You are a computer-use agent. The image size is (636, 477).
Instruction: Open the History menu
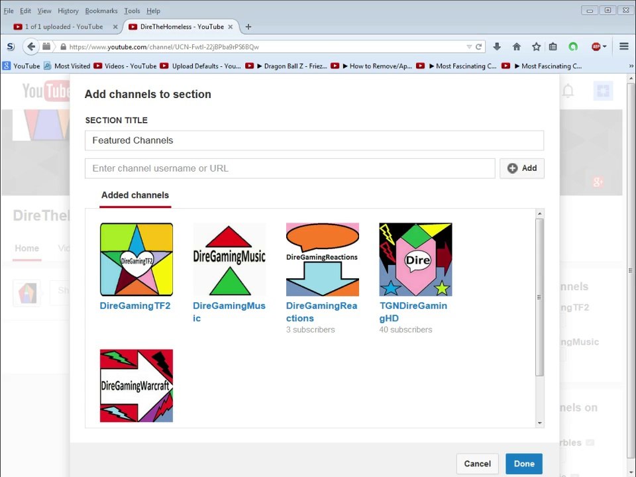[x=68, y=11]
